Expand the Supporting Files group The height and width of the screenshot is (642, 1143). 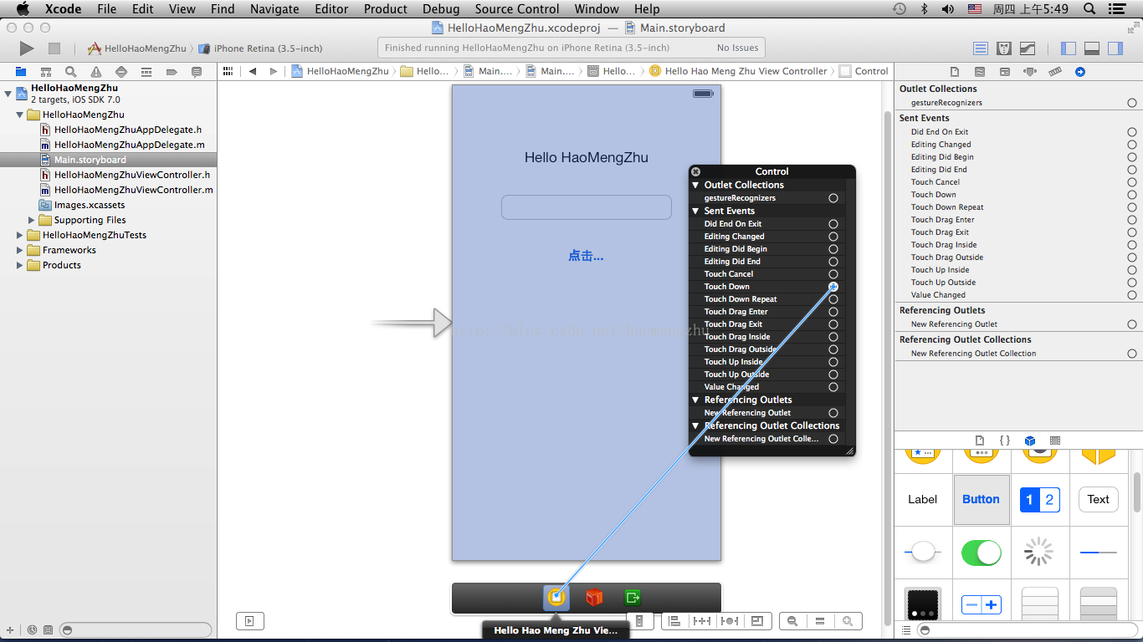click(x=32, y=220)
